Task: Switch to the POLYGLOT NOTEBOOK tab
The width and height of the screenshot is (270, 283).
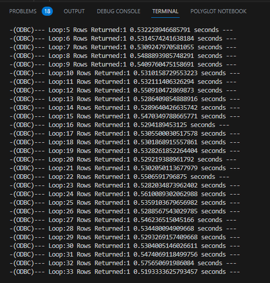Action: tap(218, 11)
